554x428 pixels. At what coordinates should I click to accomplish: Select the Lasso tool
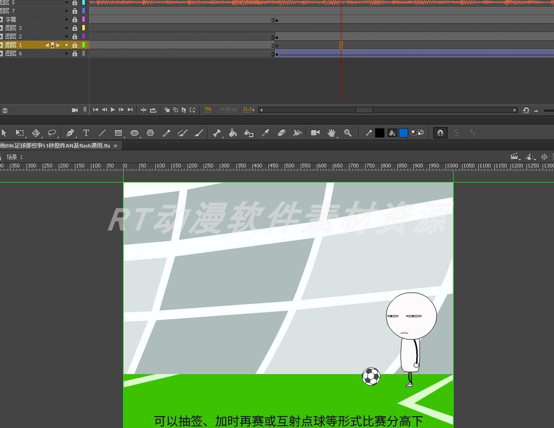point(52,133)
